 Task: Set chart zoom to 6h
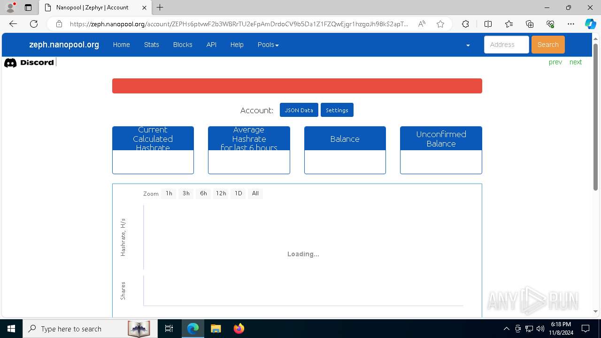tap(203, 193)
